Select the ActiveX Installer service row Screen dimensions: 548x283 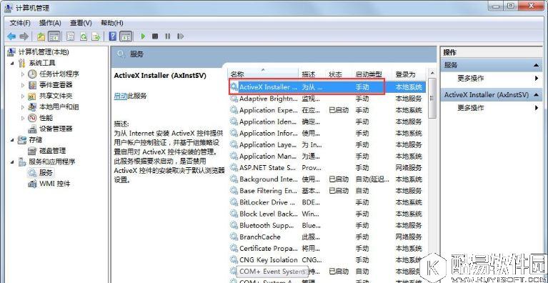point(327,87)
